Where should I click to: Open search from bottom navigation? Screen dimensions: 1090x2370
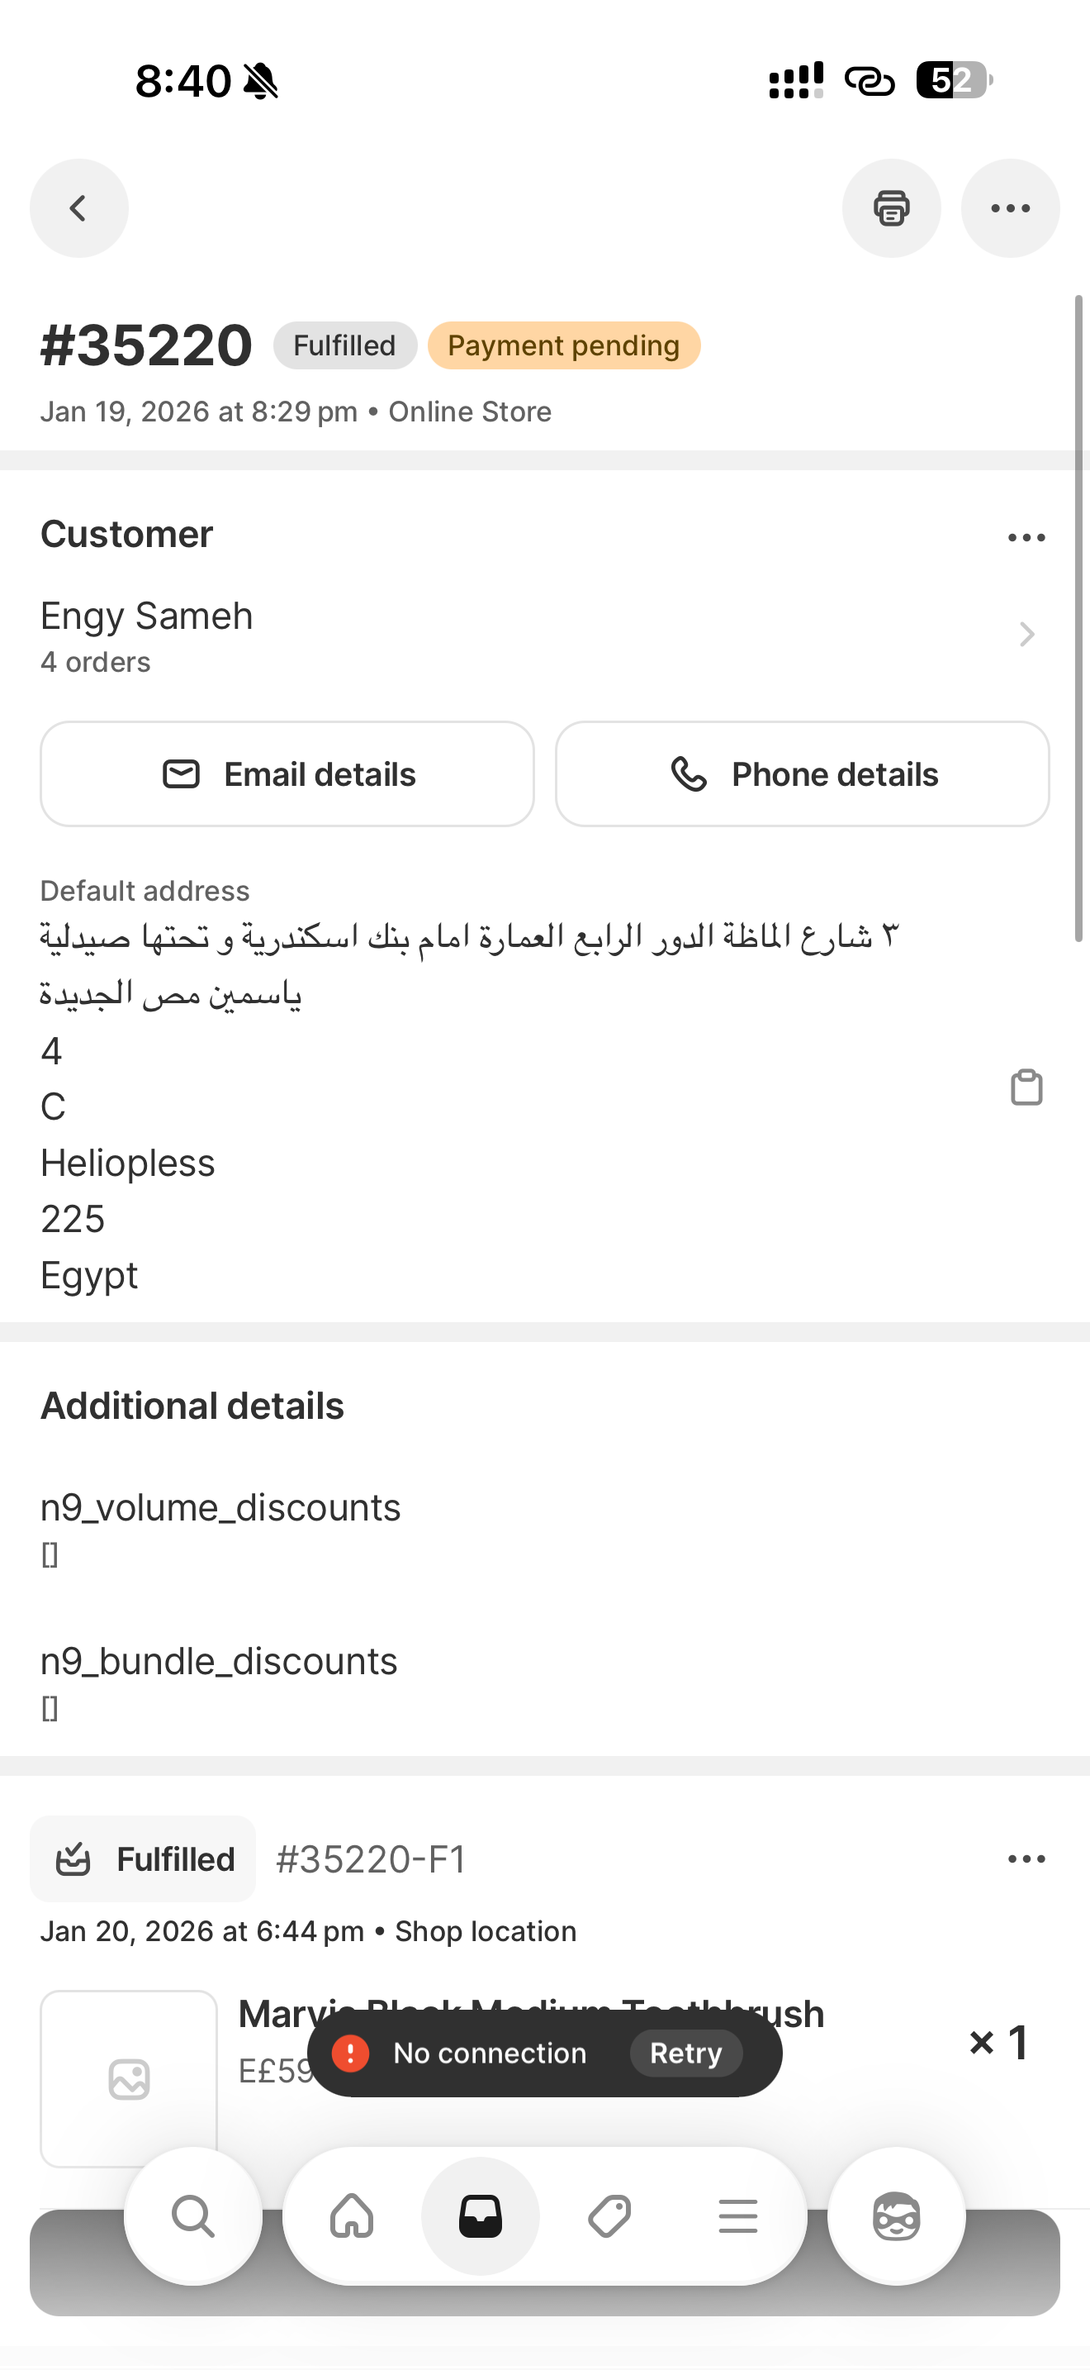(x=193, y=2215)
